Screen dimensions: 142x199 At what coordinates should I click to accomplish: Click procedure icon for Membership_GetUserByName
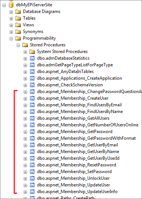coord(32,152)
